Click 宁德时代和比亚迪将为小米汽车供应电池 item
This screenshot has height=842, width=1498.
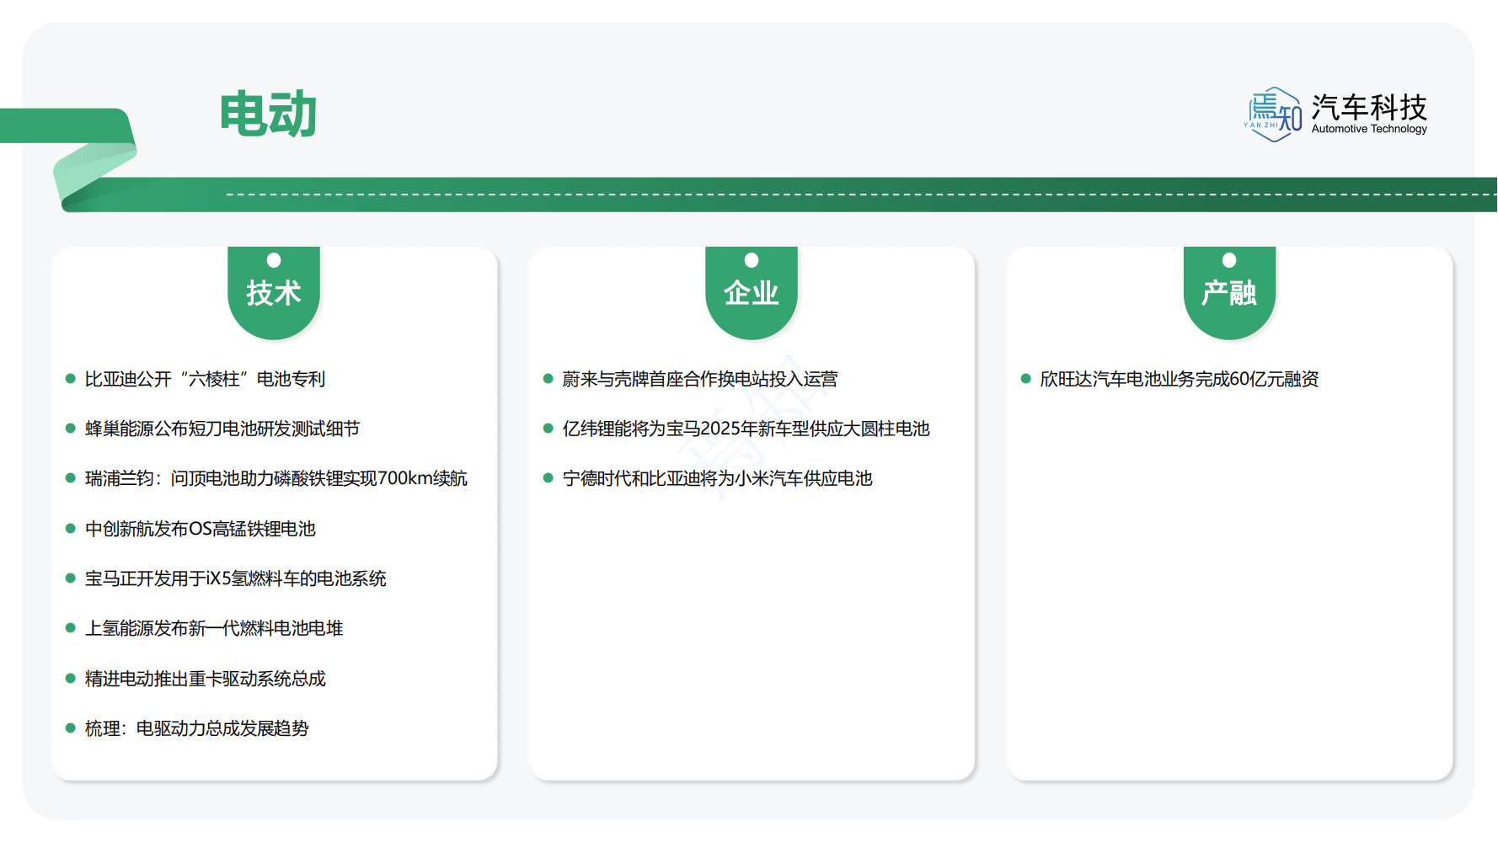pyautogui.click(x=717, y=478)
